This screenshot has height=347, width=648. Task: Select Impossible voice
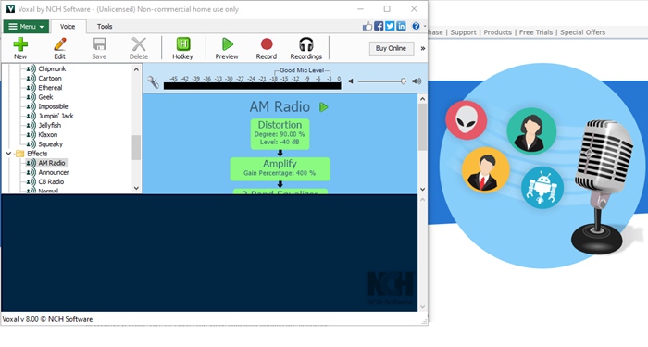53,106
